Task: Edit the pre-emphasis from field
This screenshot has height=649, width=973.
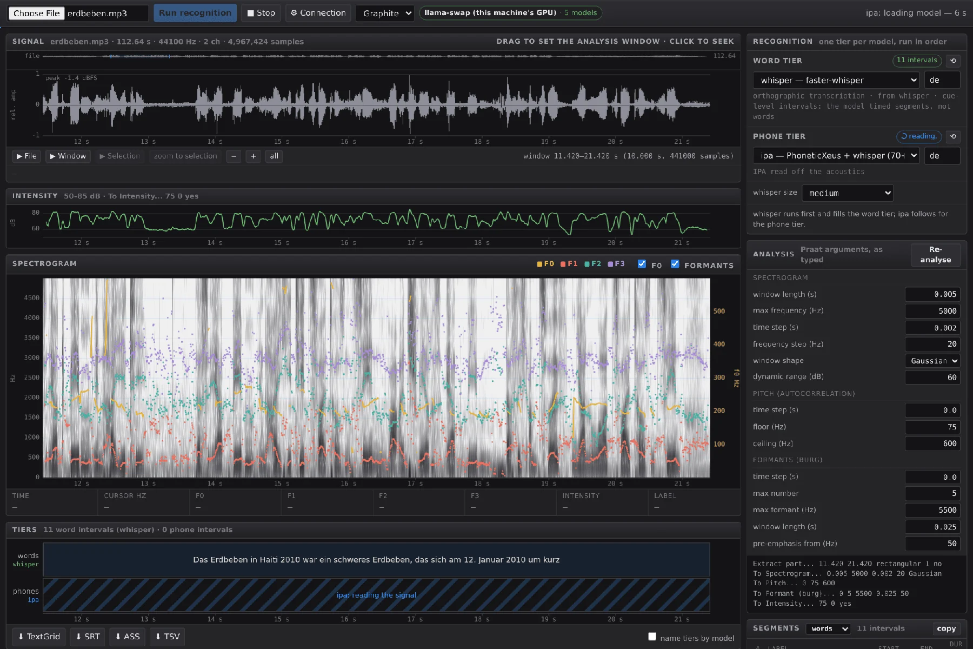Action: point(932,544)
